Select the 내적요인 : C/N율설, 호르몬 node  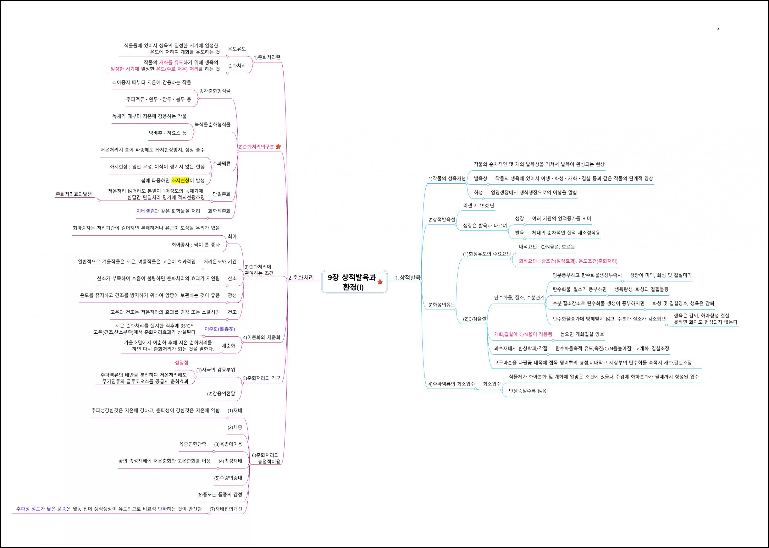point(547,247)
